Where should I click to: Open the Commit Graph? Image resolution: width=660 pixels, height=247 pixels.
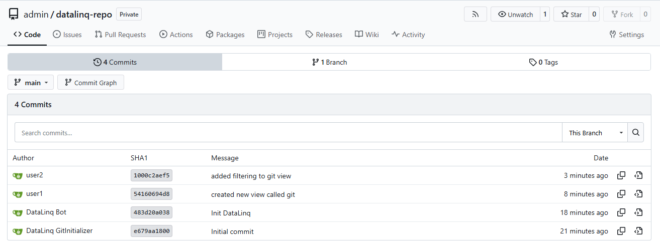[x=90, y=83]
